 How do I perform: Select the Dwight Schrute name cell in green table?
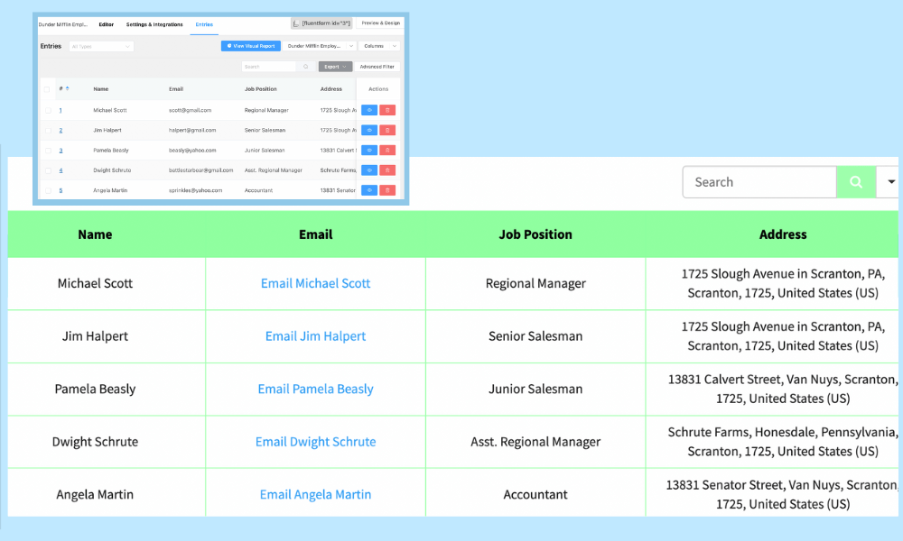click(107, 442)
